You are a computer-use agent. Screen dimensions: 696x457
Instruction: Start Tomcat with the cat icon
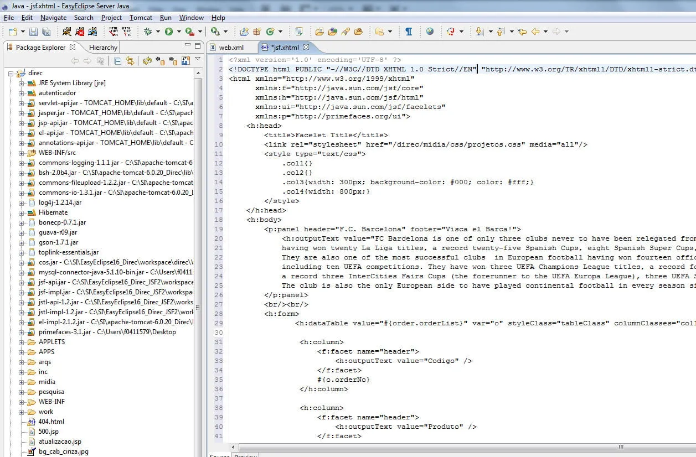pyautogui.click(x=66, y=32)
